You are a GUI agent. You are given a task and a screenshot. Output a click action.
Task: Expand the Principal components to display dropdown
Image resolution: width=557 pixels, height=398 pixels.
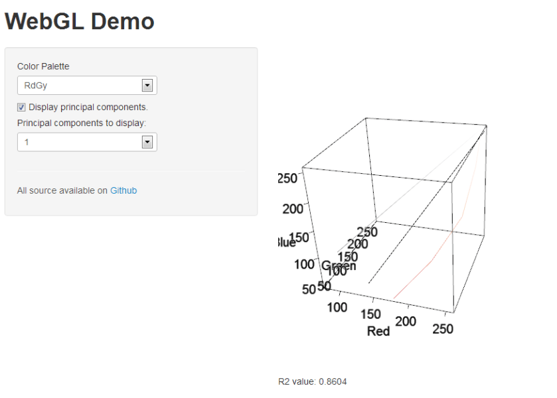tap(86, 142)
